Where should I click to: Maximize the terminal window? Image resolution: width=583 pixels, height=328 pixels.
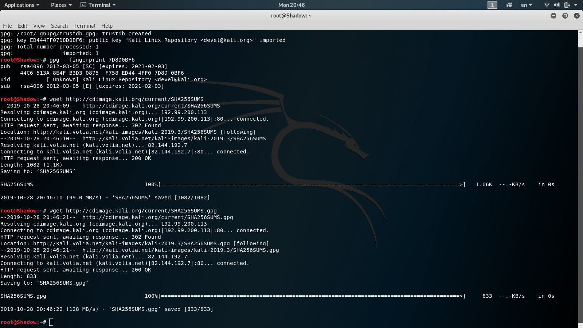(x=565, y=16)
